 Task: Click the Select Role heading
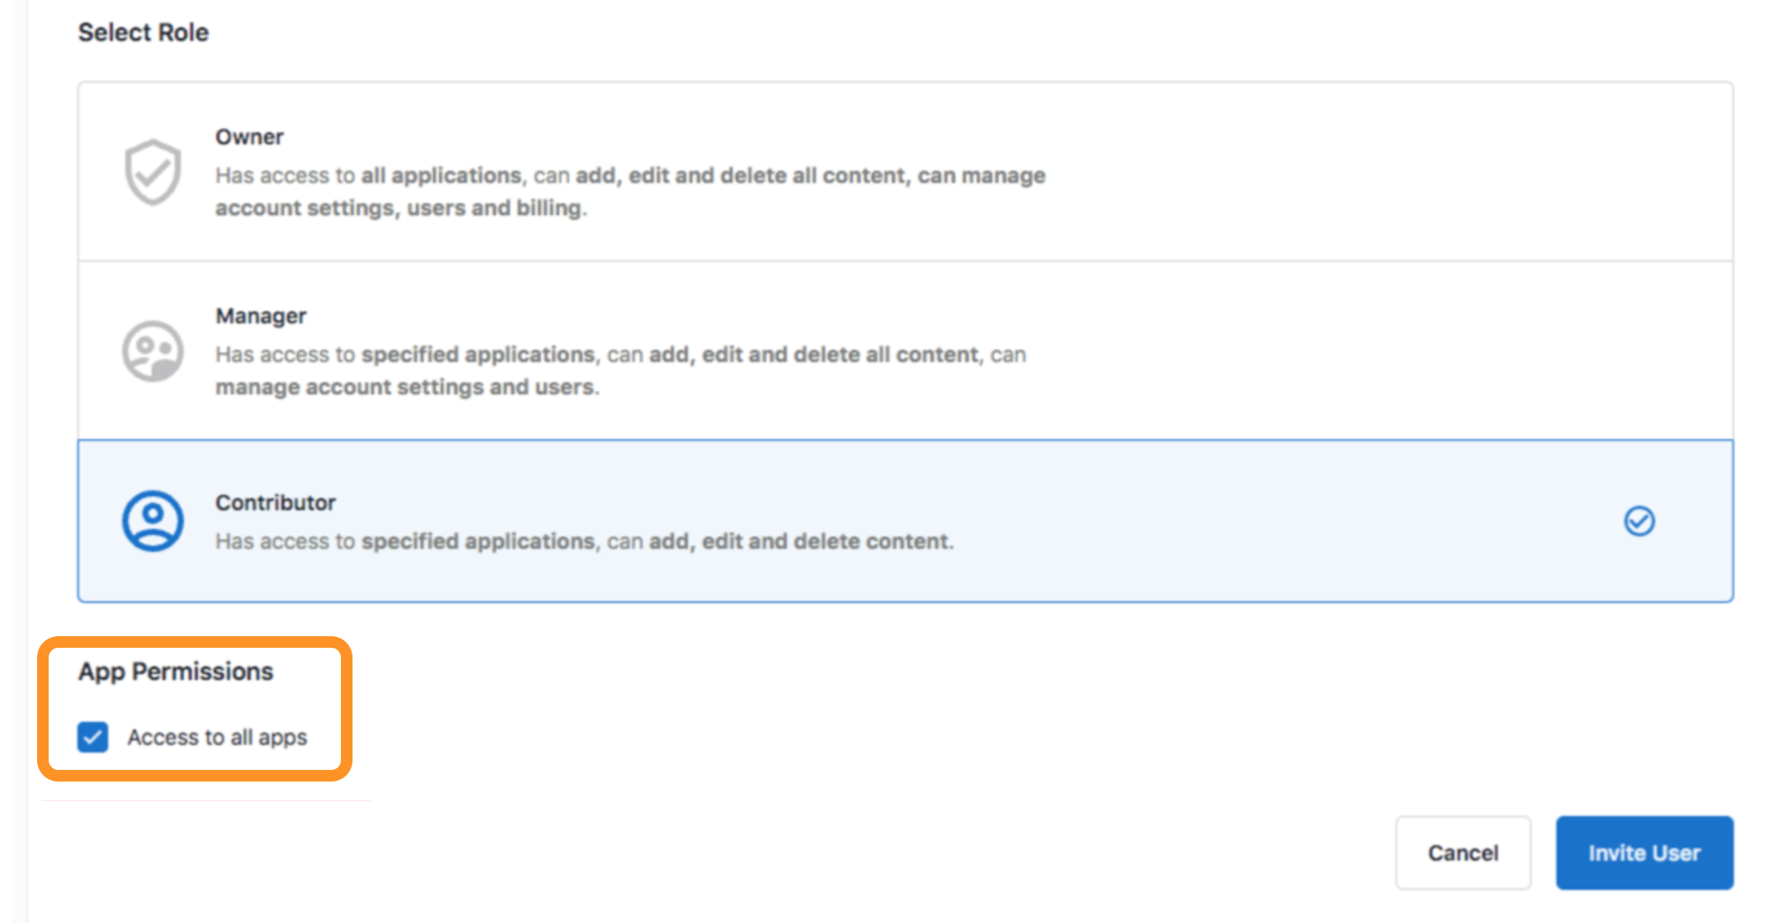coord(142,32)
